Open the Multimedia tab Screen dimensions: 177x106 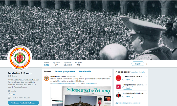[x=85, y=72]
